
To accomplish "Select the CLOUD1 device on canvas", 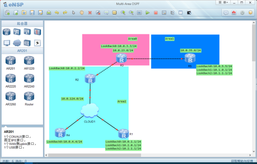I will click(90, 110).
